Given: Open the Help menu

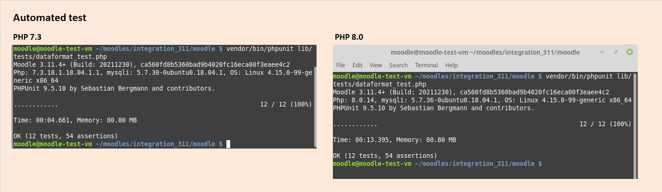Looking at the screenshot, I should (451, 65).
